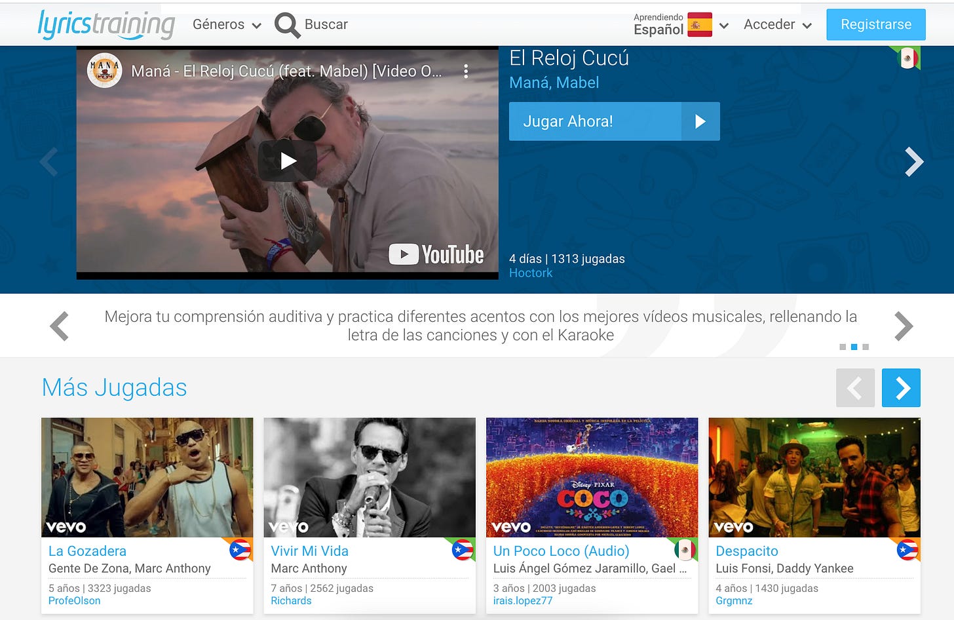Click the Registrarse button
This screenshot has height=620, width=954.
876,25
